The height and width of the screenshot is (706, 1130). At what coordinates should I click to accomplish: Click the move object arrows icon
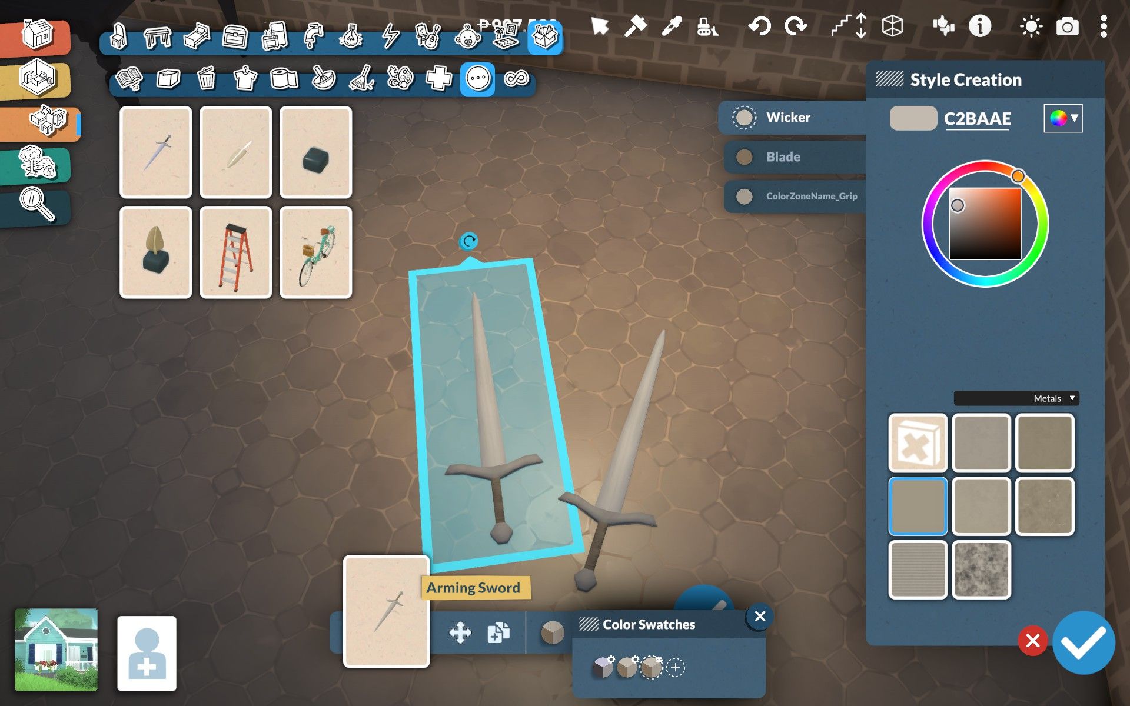[x=460, y=633]
